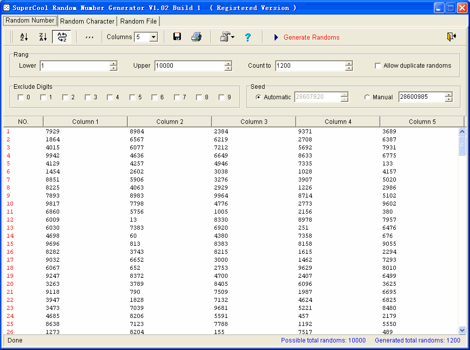Viewport: 470px width, 350px height.
Task: Click Generate Randoms
Action: [x=312, y=37]
